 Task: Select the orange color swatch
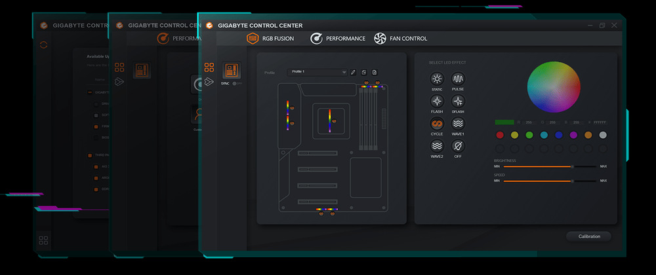[588, 135]
